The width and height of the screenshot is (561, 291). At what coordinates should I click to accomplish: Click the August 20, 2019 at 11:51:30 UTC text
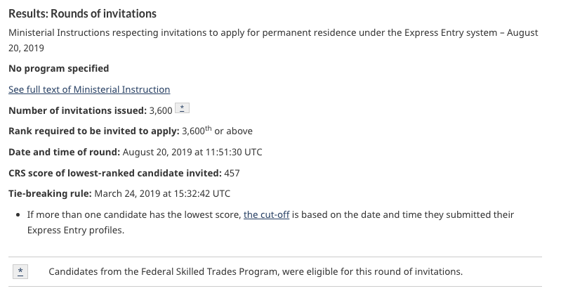(192, 152)
